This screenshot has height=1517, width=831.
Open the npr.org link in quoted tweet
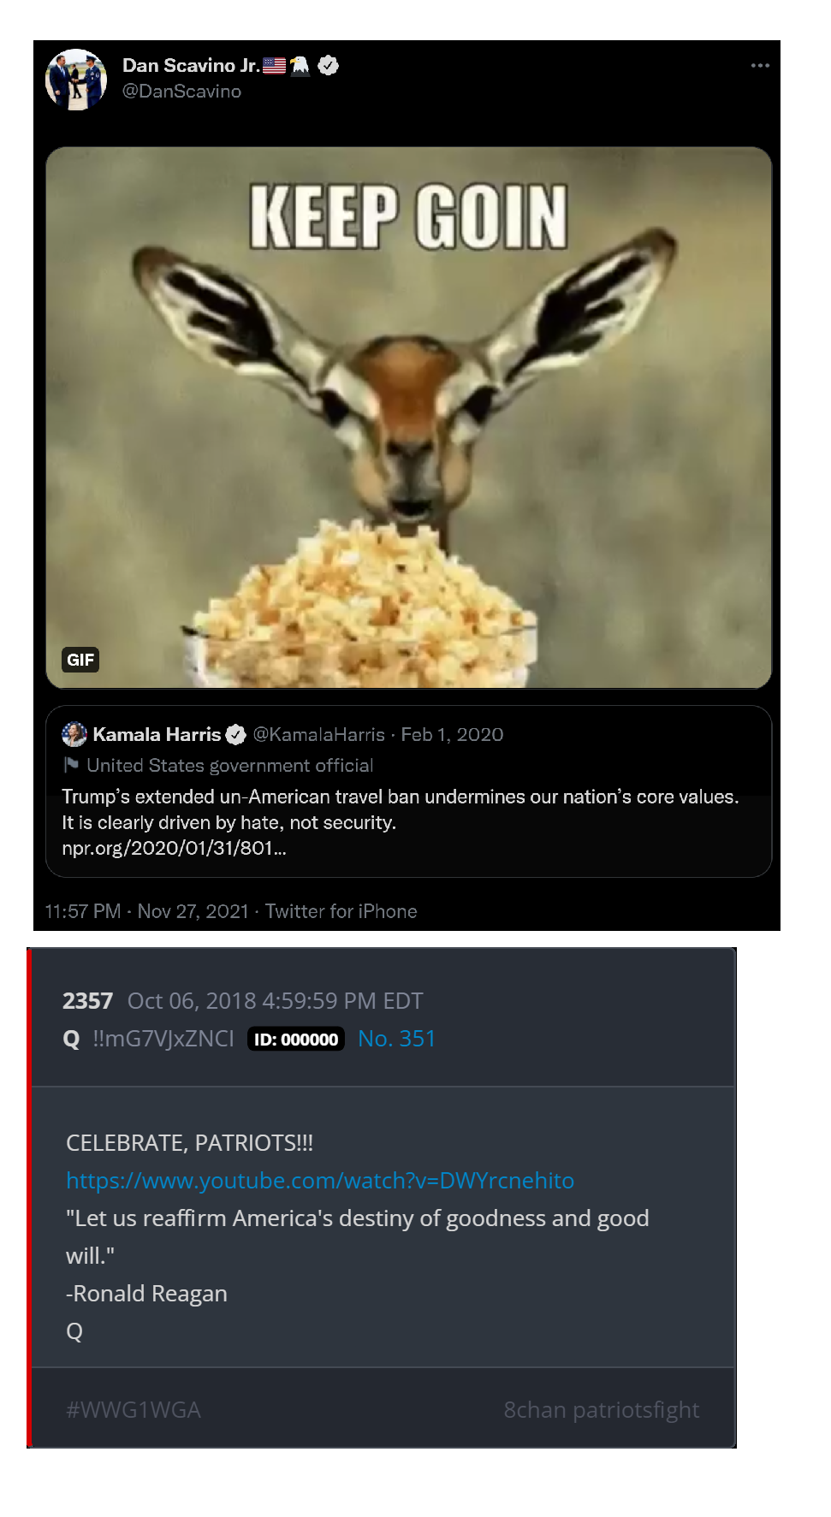(x=174, y=848)
